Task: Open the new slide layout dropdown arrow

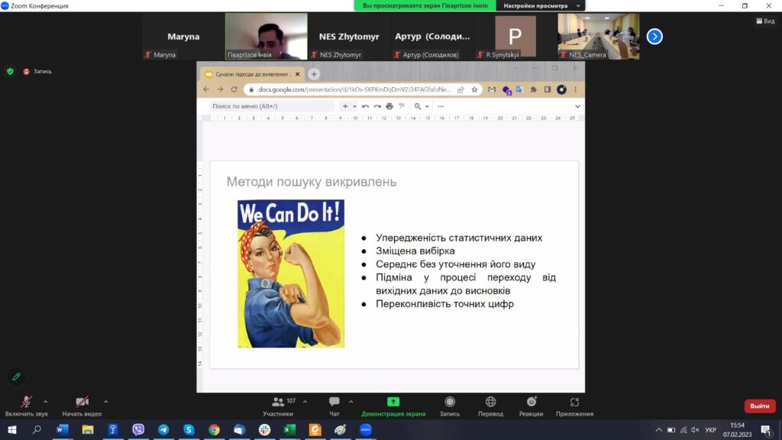Action: pos(354,106)
